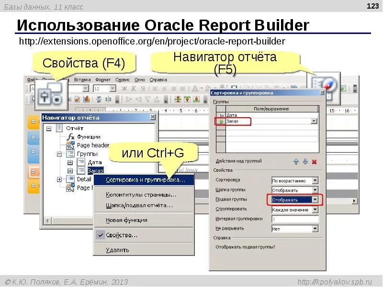
Task: Click the insert image toolbar icon
Action: 78,99
